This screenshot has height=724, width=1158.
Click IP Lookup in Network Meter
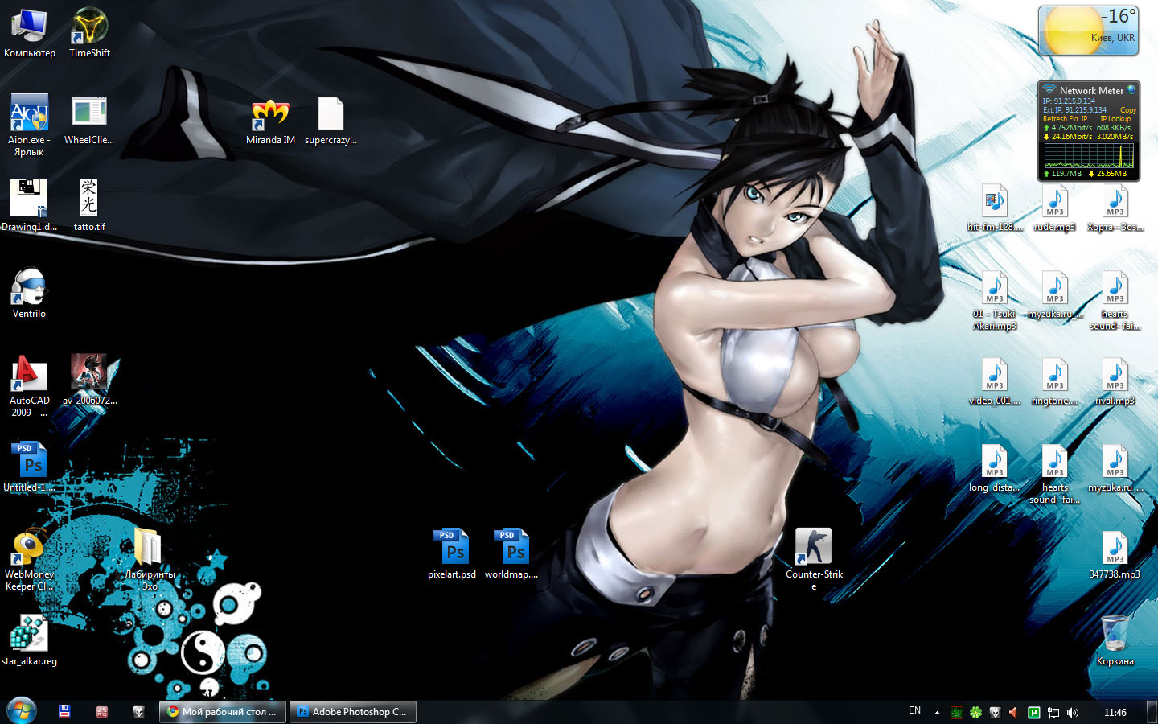[1115, 119]
